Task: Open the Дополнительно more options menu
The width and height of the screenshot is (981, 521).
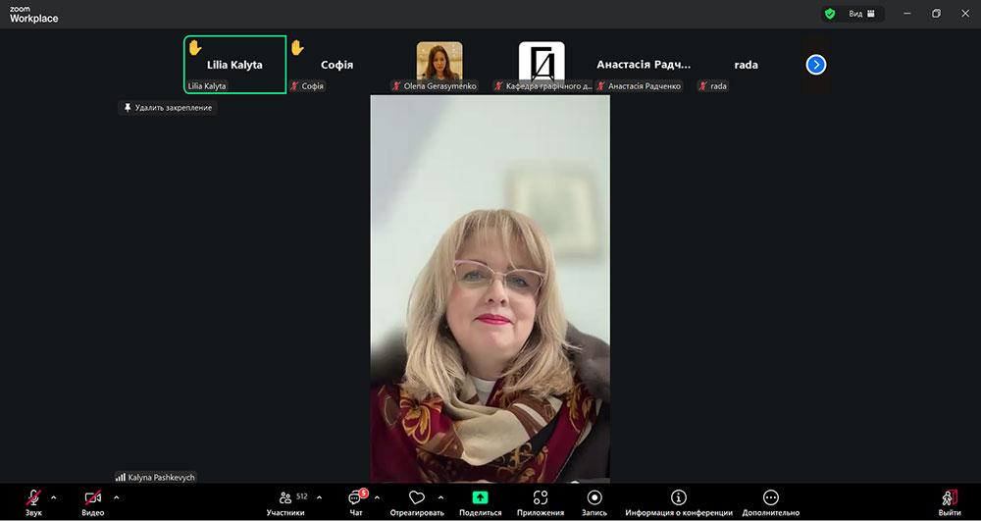Action: click(770, 498)
